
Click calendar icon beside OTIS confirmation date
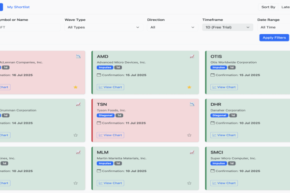213,75
